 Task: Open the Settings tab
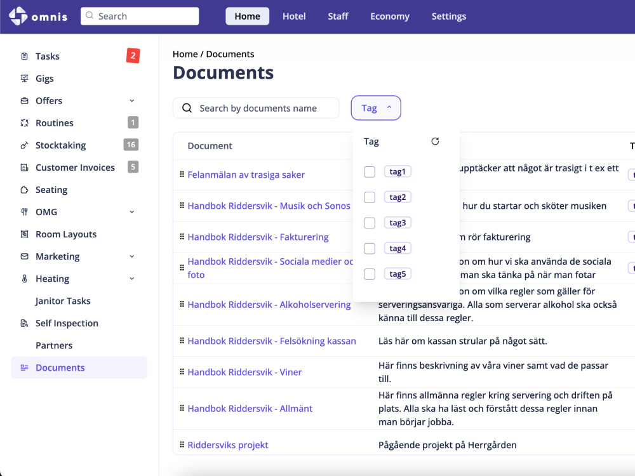tap(449, 17)
